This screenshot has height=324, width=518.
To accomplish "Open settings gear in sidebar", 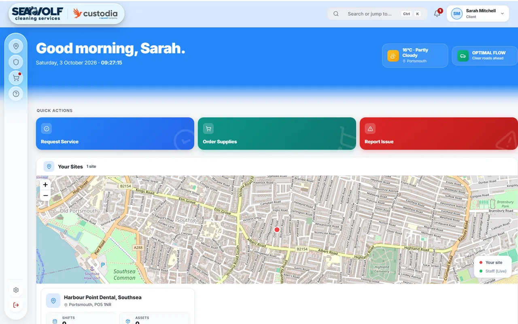I will pos(16,290).
